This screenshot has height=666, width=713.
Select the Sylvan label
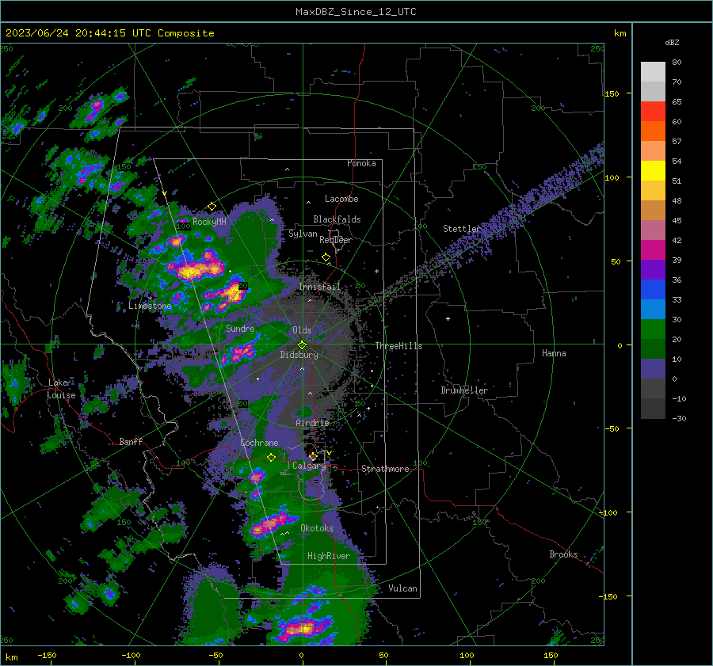coord(303,234)
